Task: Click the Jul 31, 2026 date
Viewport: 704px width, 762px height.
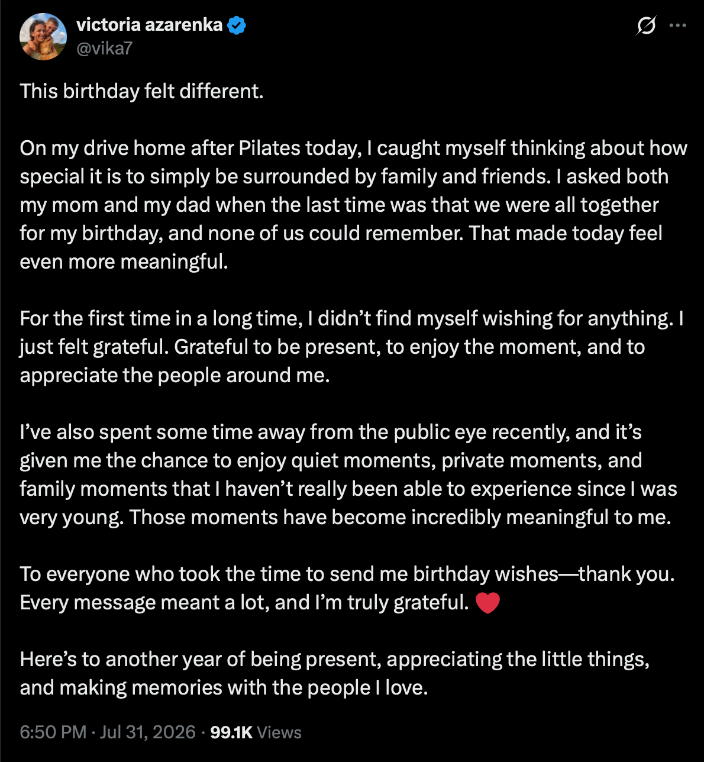Action: [147, 732]
